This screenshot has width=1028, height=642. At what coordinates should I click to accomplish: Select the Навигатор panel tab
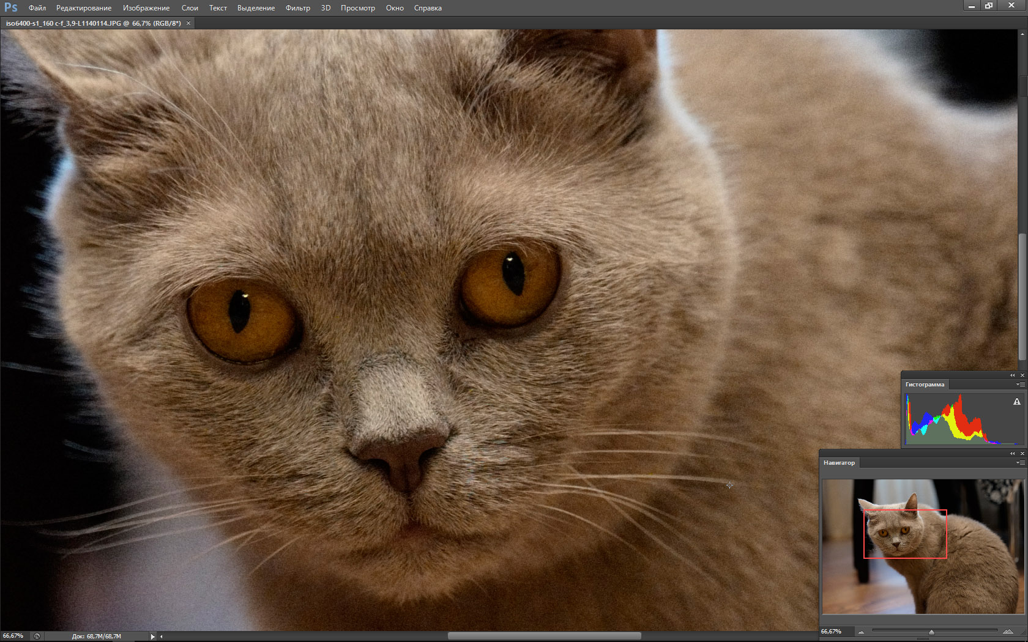pyautogui.click(x=839, y=463)
